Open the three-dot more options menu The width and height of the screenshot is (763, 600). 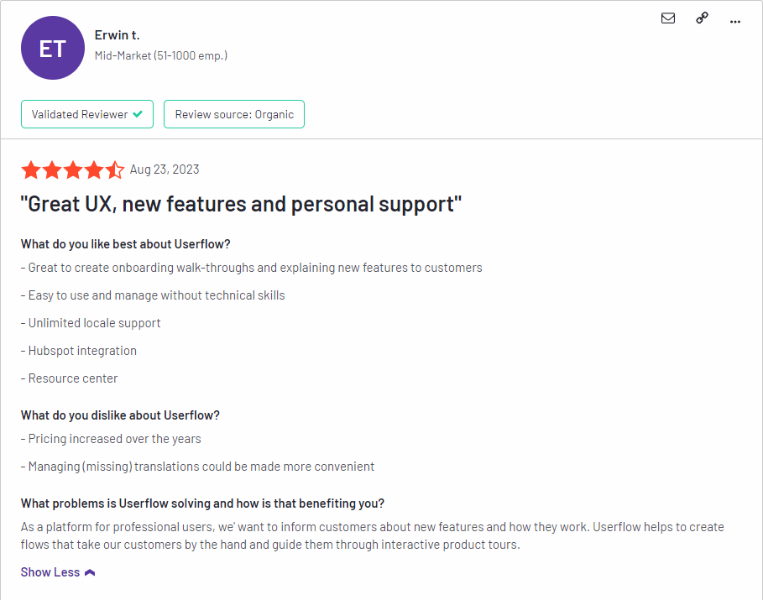735,21
